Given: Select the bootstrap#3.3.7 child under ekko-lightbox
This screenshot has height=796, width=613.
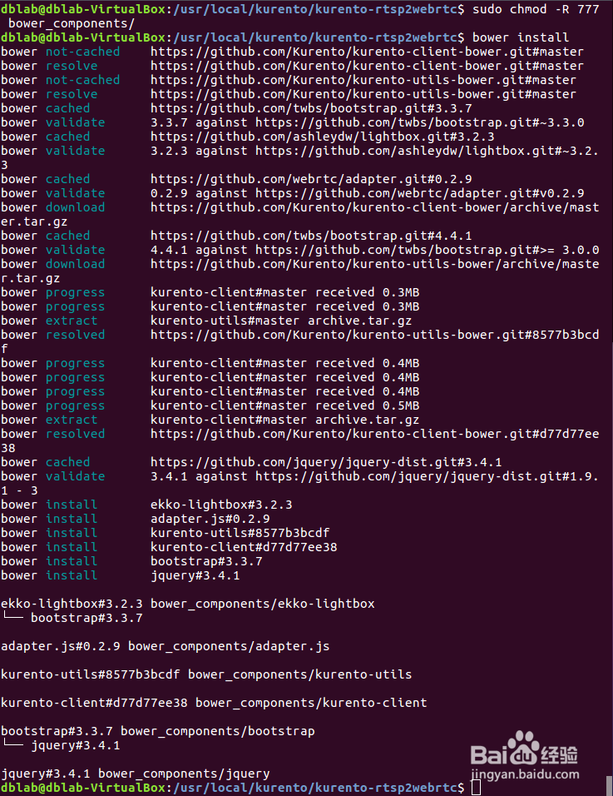Looking at the screenshot, I should 87,619.
